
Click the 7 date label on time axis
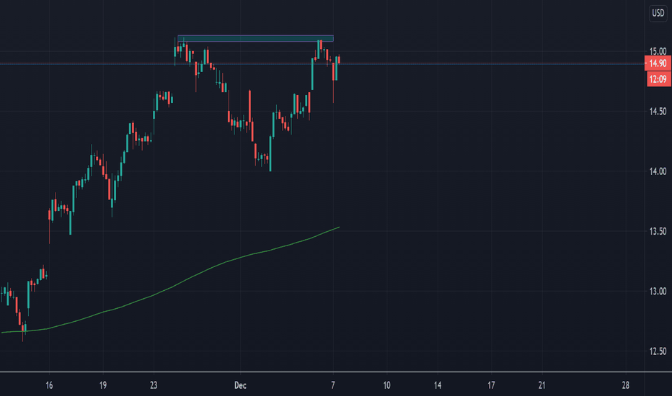click(x=333, y=385)
